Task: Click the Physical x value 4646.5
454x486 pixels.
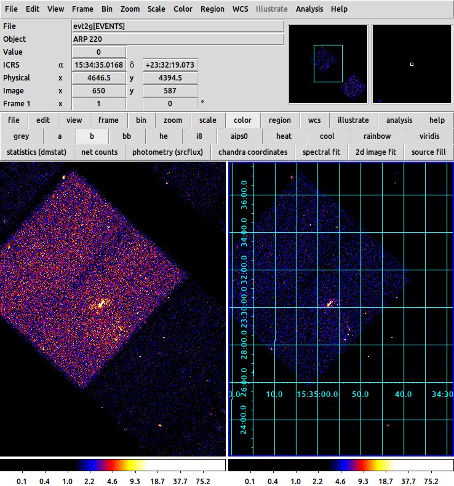Action: [99, 78]
